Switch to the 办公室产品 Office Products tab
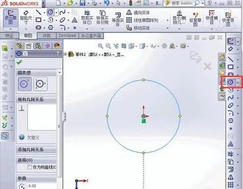Viewport: 243px width, 189px height. (x=91, y=35)
